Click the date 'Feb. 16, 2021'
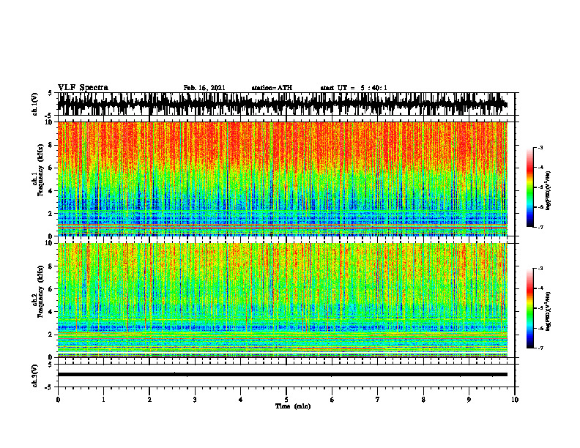This screenshot has width=580, height=448. coord(204,88)
